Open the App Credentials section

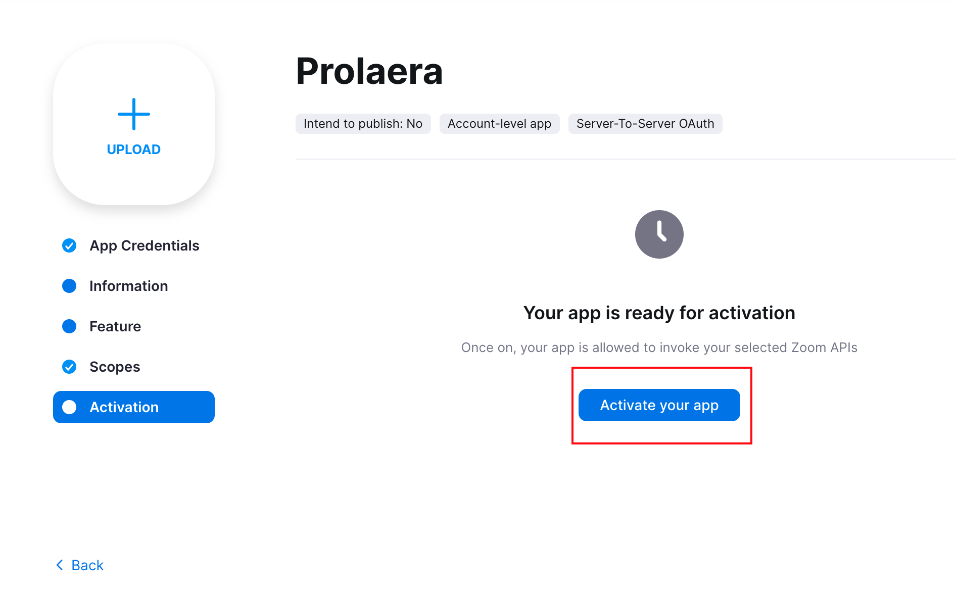pyautogui.click(x=144, y=245)
